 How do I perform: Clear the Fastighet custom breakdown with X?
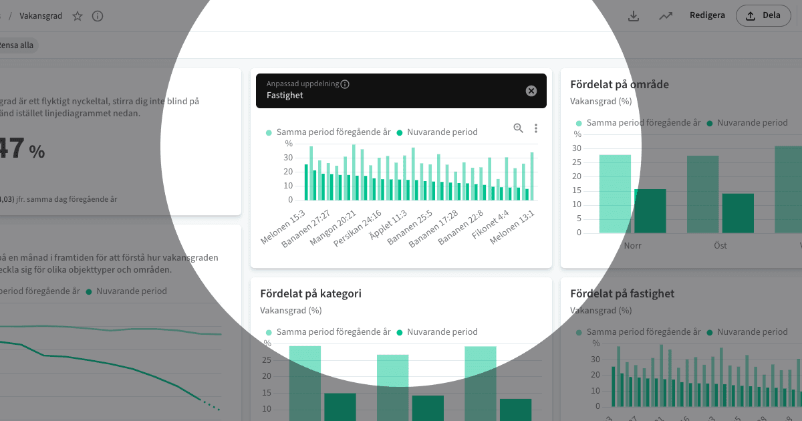click(531, 91)
